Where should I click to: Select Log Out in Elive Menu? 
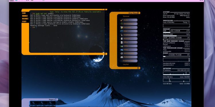pyautogui.click(x=126, y=64)
